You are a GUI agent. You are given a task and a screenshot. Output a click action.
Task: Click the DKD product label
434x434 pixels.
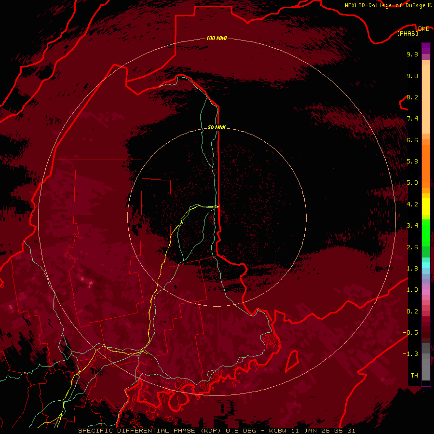pos(423,28)
